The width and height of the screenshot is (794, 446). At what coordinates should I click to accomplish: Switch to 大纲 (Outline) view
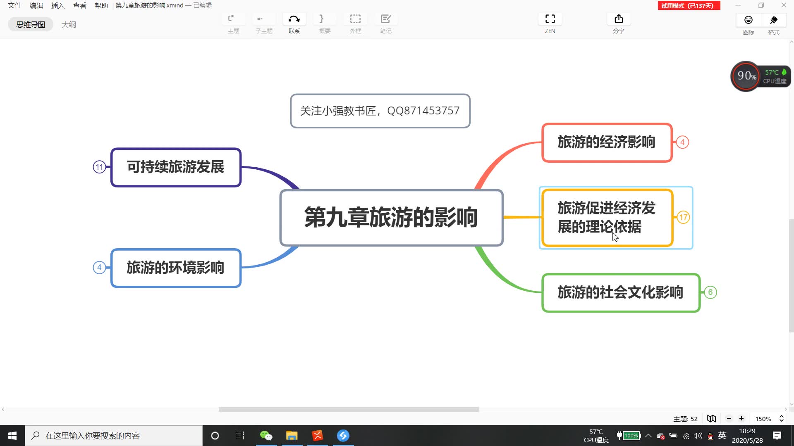tap(69, 24)
